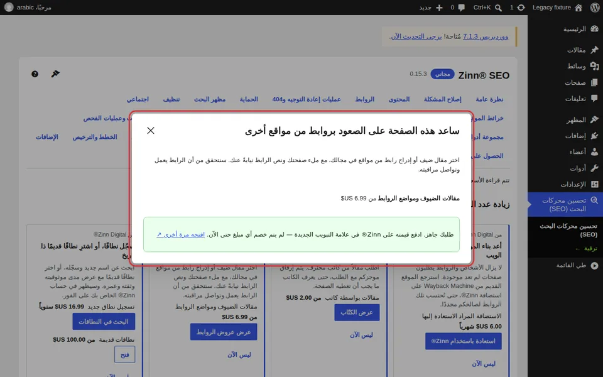Click the 'مجاني' free badge
Viewport: 603px width, 377px height.
click(442, 74)
